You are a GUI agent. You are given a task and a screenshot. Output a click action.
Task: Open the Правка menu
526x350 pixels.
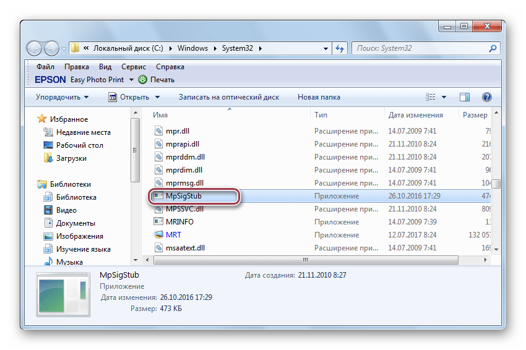coord(77,67)
